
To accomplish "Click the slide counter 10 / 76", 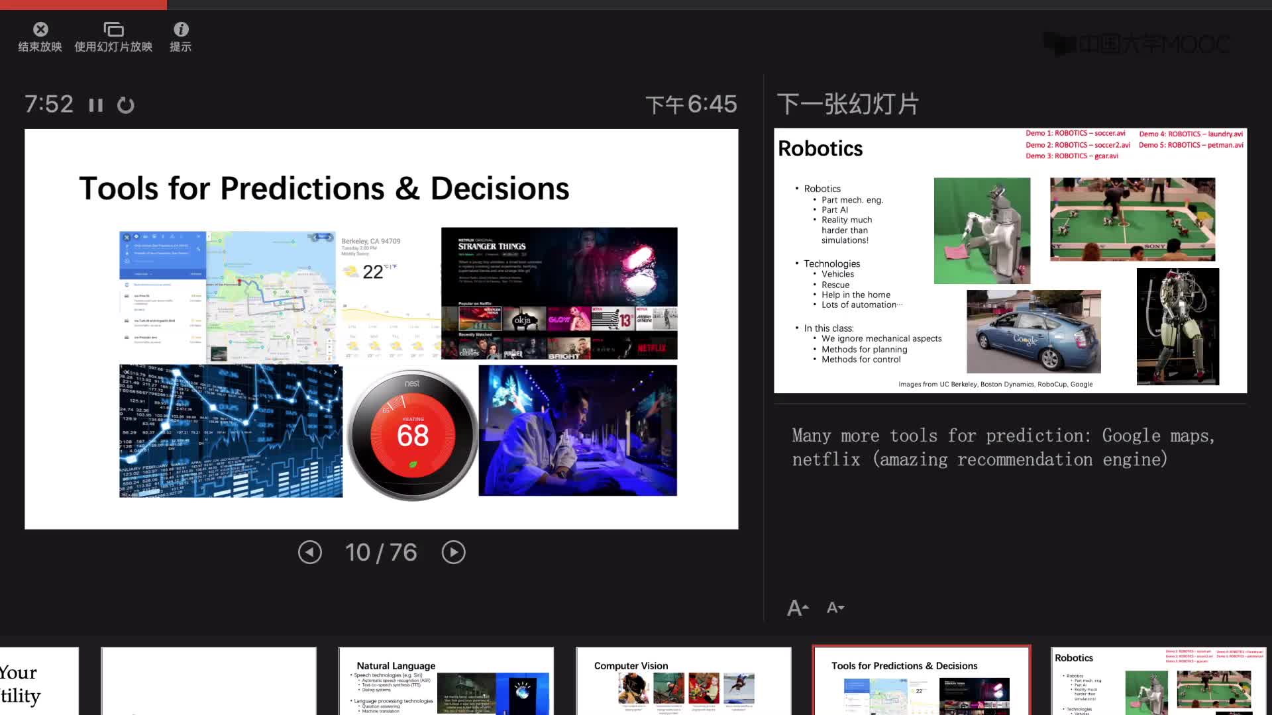I will [381, 552].
